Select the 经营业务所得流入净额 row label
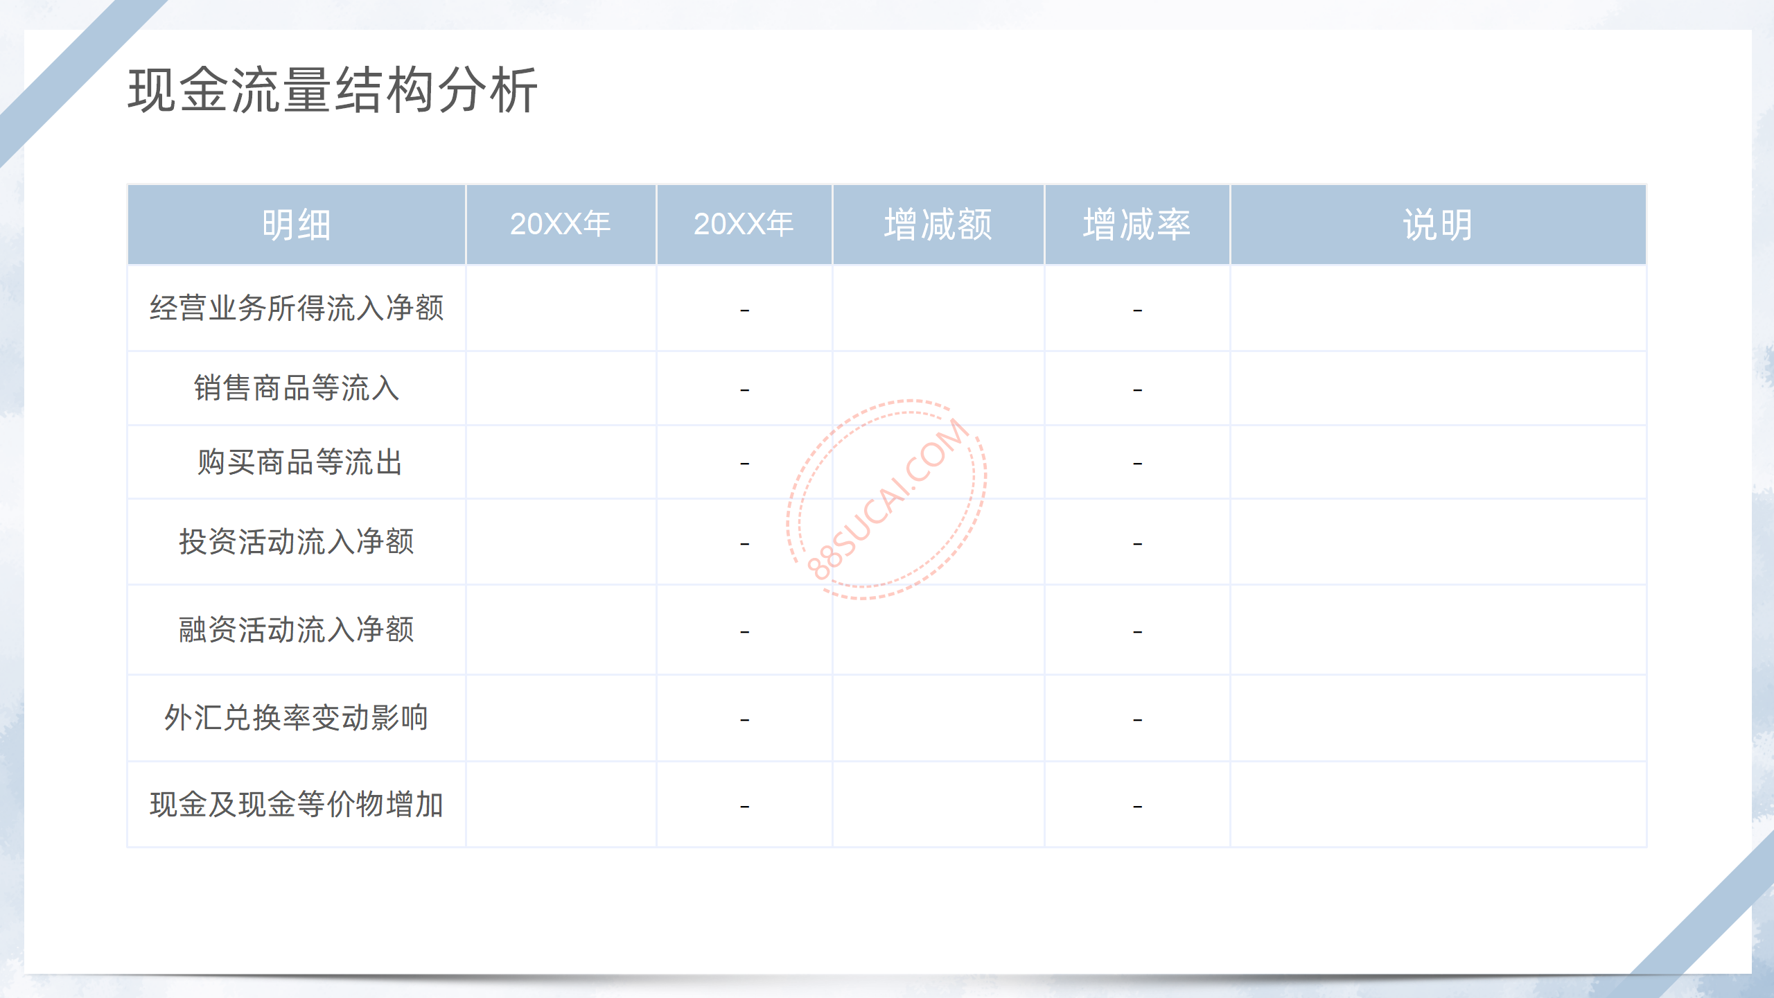The height and width of the screenshot is (998, 1774). click(297, 308)
